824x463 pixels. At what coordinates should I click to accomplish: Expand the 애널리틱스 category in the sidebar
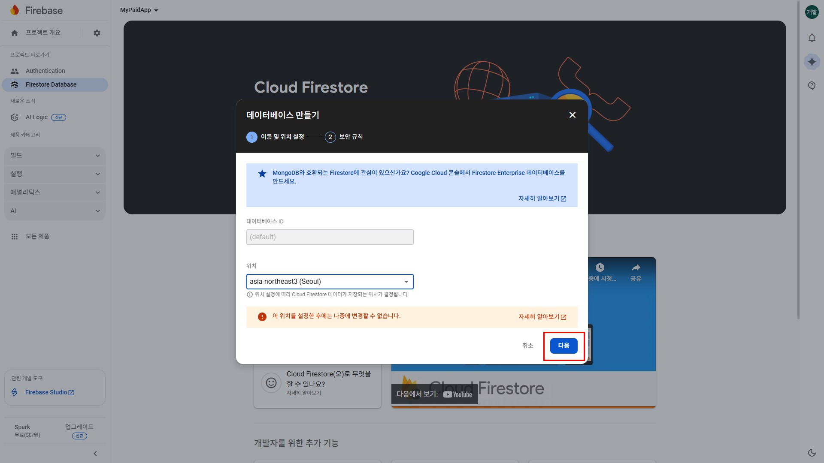pyautogui.click(x=55, y=192)
